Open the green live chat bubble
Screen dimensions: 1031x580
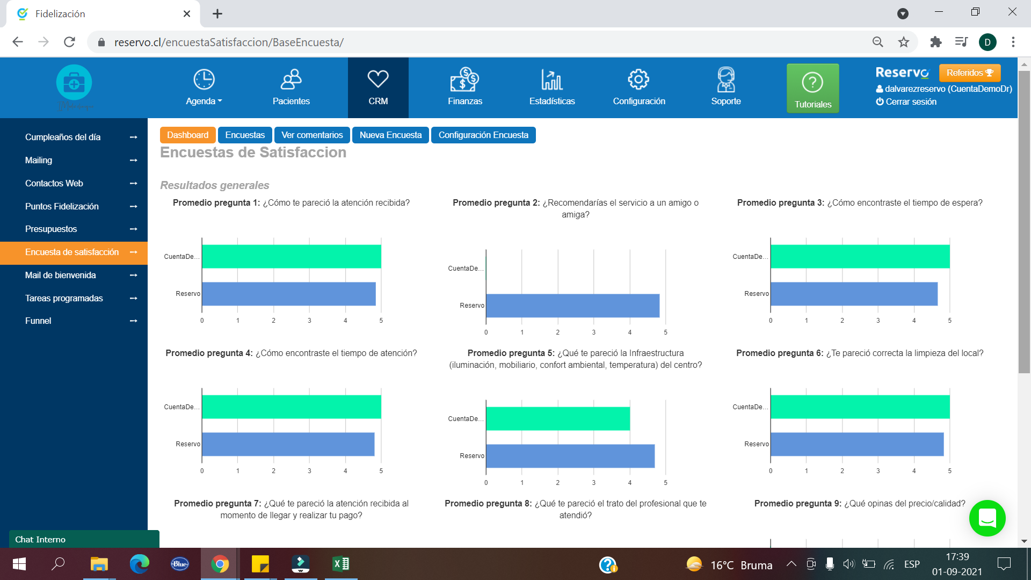click(x=987, y=518)
